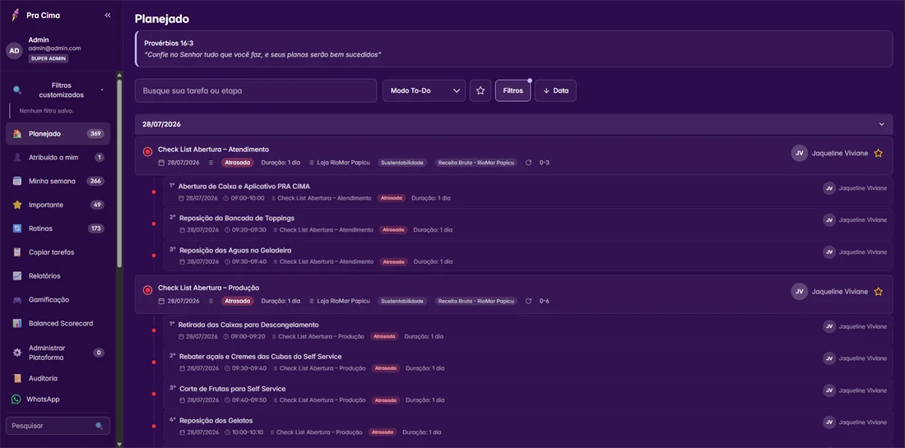
Task: Open the Importante list
Action: pos(58,205)
